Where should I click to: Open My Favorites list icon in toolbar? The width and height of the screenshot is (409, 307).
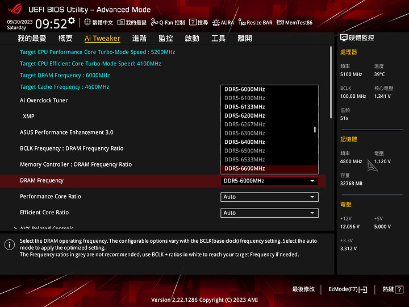click(x=121, y=22)
